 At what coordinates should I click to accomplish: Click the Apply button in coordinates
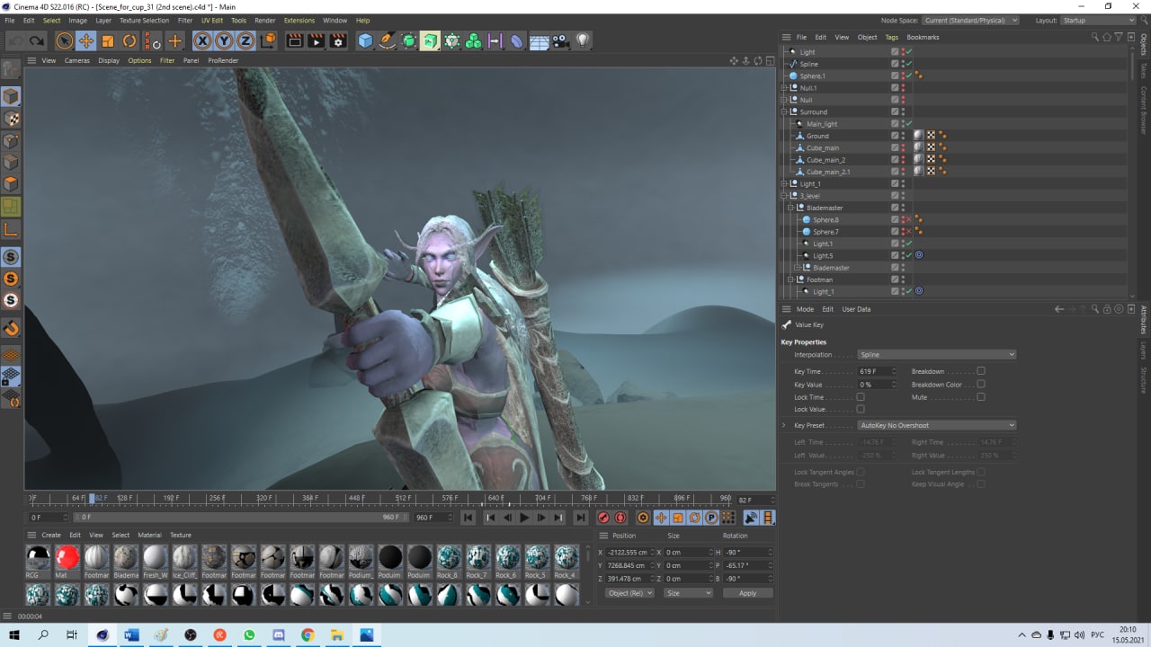[747, 593]
